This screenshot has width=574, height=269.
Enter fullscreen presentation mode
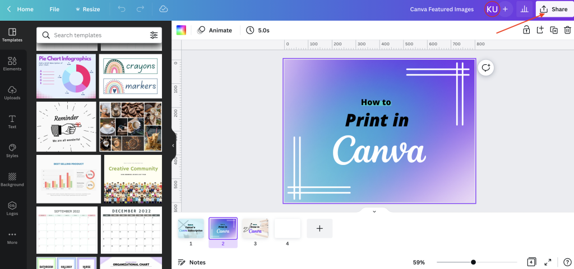point(548,262)
